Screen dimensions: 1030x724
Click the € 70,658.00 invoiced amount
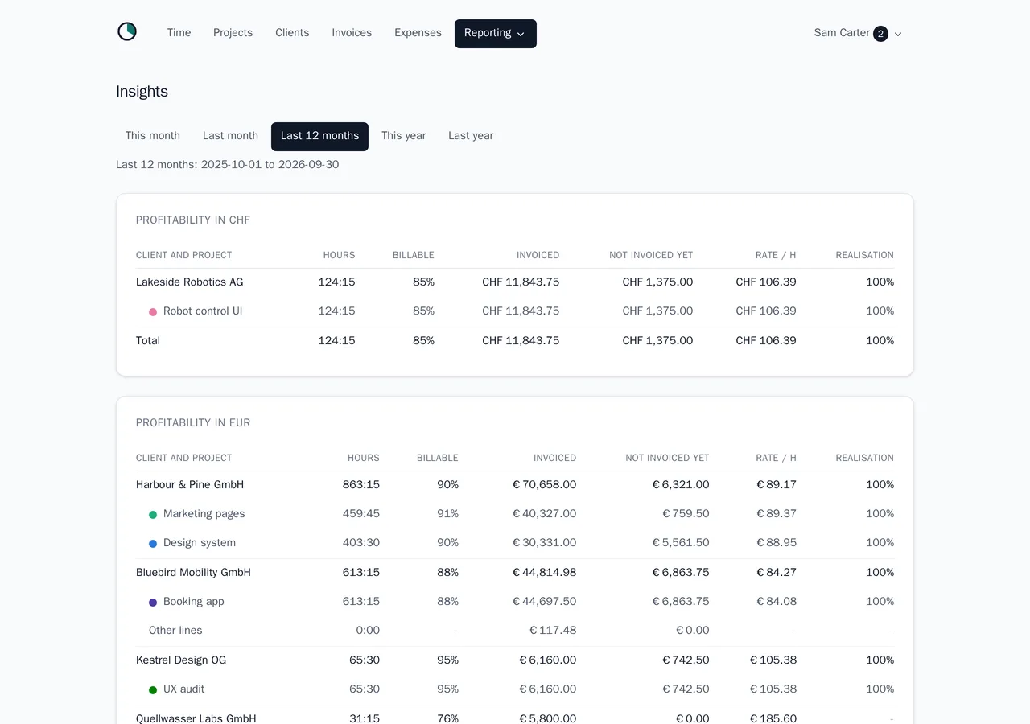[x=544, y=485]
